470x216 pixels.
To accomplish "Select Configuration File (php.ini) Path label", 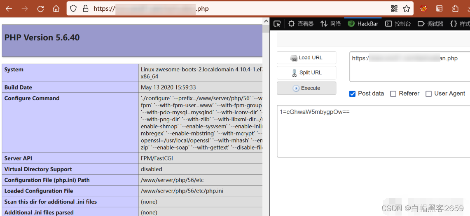I will coord(47,180).
